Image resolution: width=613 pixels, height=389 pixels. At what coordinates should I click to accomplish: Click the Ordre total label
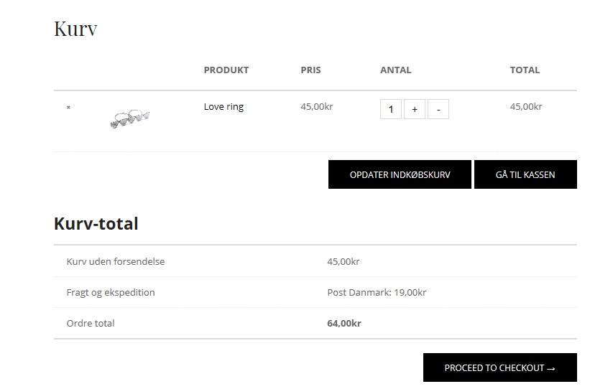pyautogui.click(x=91, y=324)
